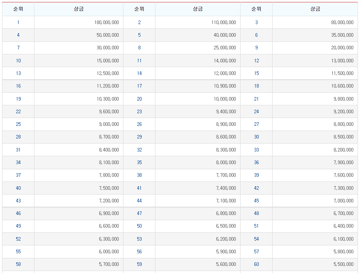This screenshot has width=360, height=273.
Task: Select rank 26 cell
Action: (139, 124)
